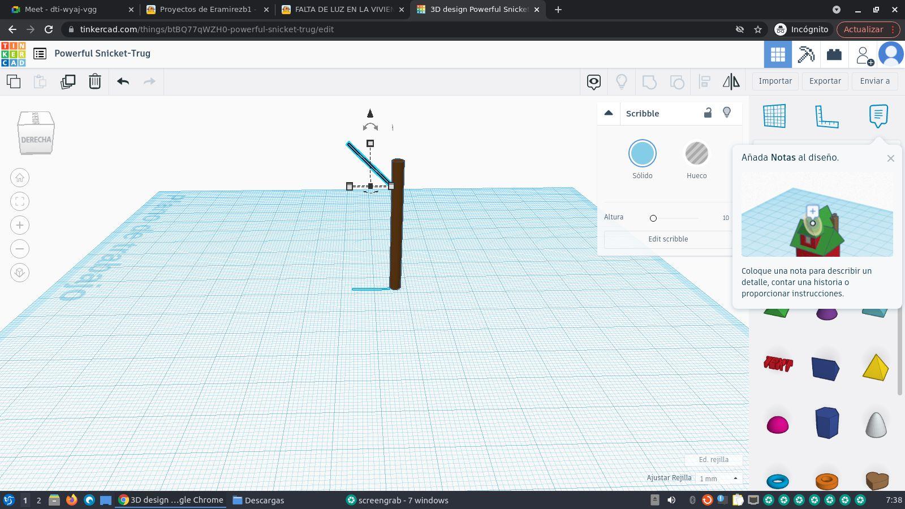Click the Altura slider handle
This screenshot has width=905, height=509.
pyautogui.click(x=653, y=218)
